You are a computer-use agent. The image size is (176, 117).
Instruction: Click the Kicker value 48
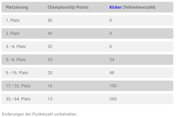[x=112, y=73]
